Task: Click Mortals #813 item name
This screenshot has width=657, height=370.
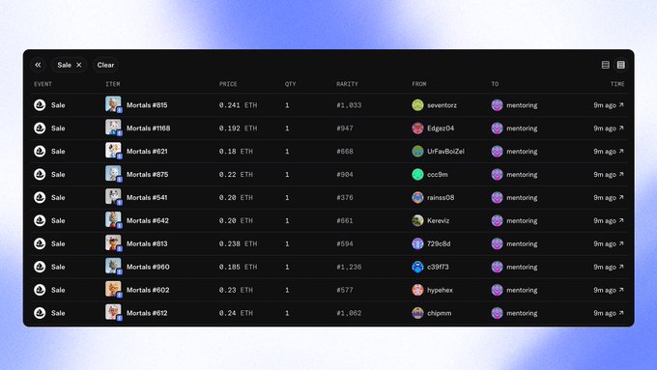Action: (147, 243)
